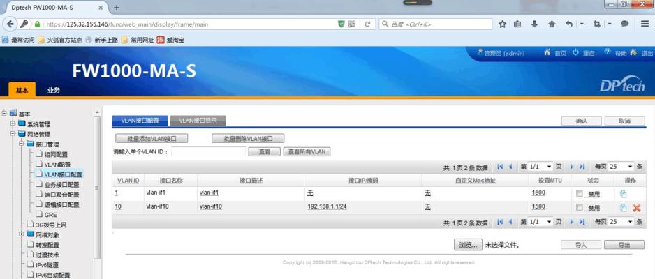Open 组网配置 in the sidebar tree
The width and height of the screenshot is (655, 279).
[x=56, y=154]
